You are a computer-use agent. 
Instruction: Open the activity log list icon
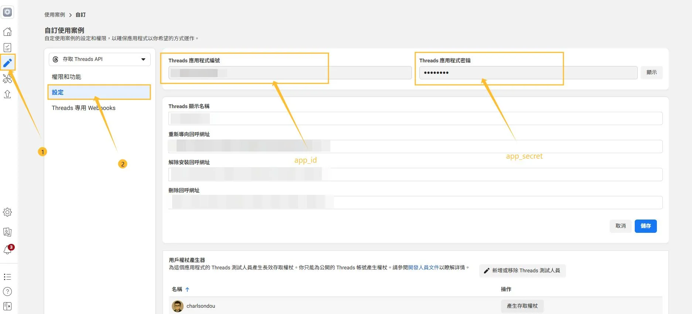pos(7,277)
